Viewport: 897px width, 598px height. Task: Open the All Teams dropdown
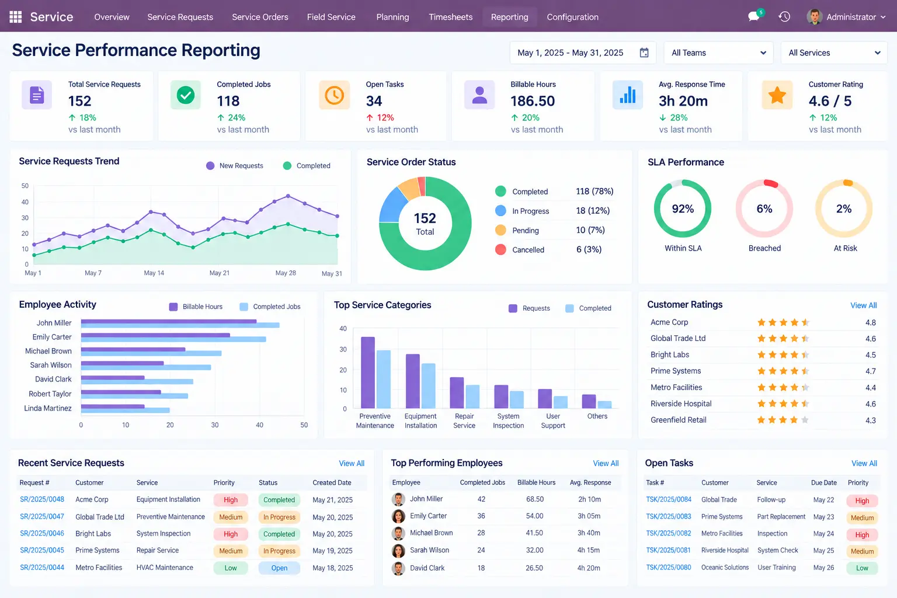point(718,53)
